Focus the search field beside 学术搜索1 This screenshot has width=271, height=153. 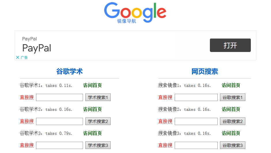(x=59, y=98)
